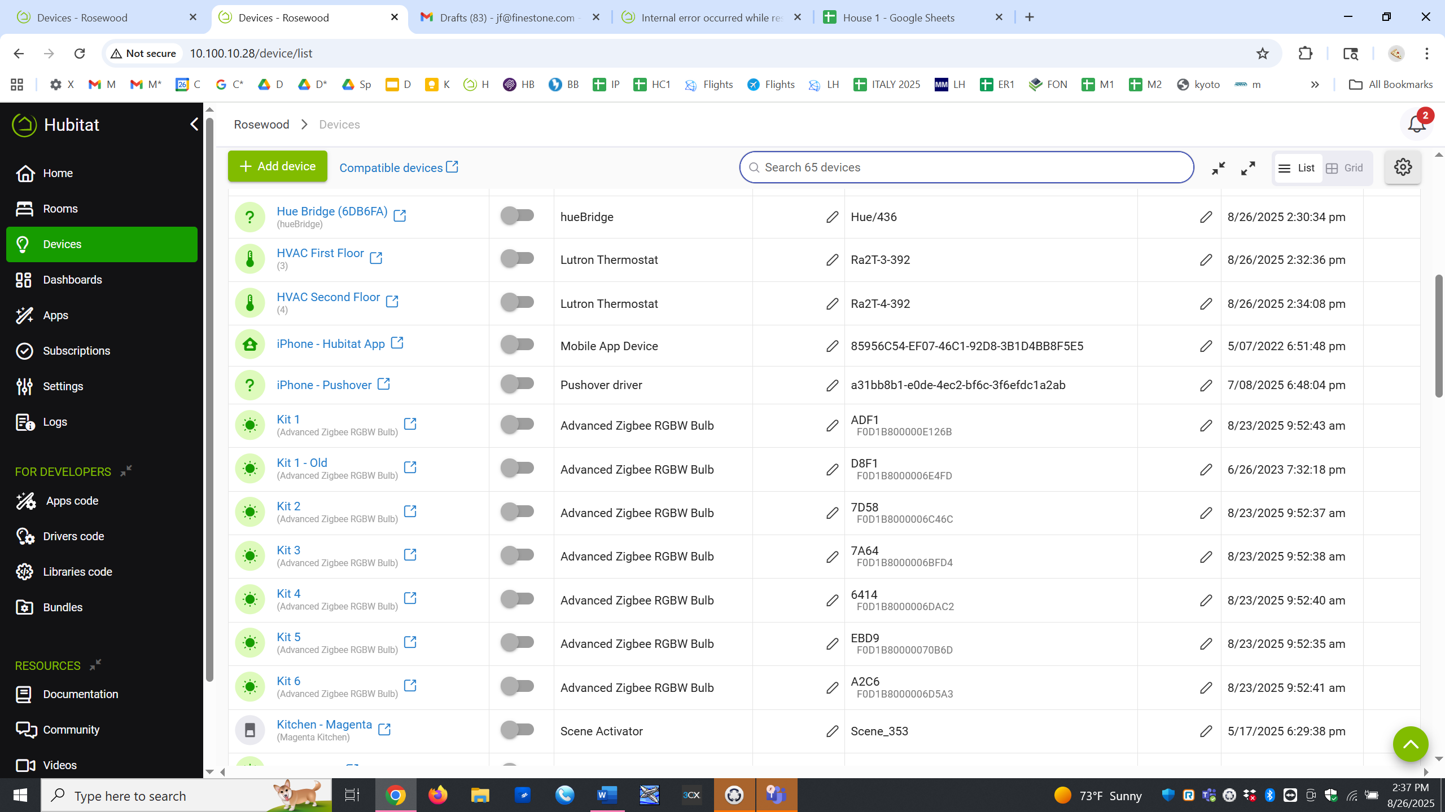Open the device list settings gear

coord(1402,167)
